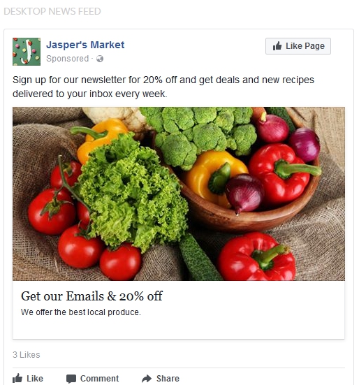Click the Desktop News Feed heading

(x=52, y=11)
